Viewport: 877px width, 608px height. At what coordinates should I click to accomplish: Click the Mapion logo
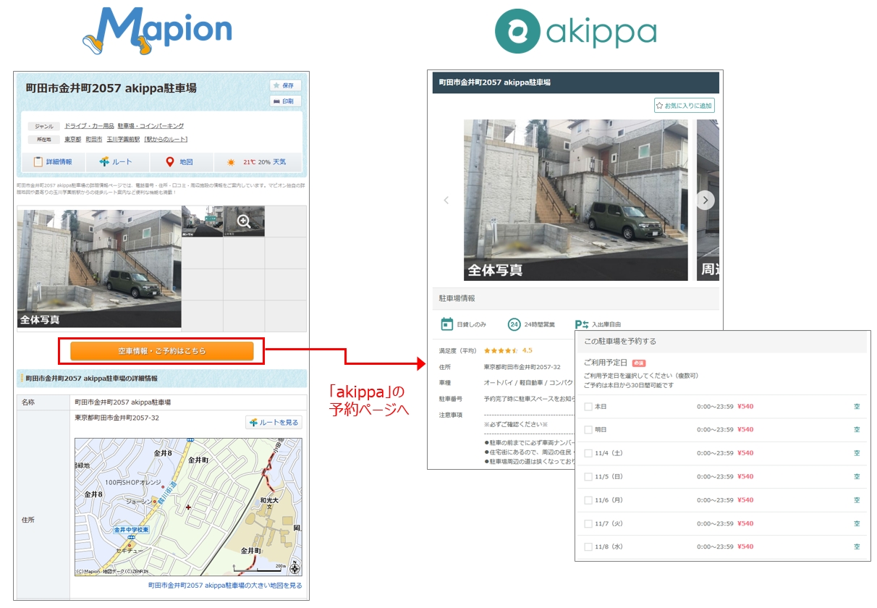pos(157,30)
